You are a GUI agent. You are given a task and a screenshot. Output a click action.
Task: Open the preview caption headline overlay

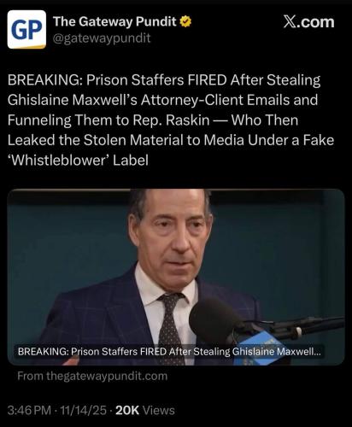[169, 352]
